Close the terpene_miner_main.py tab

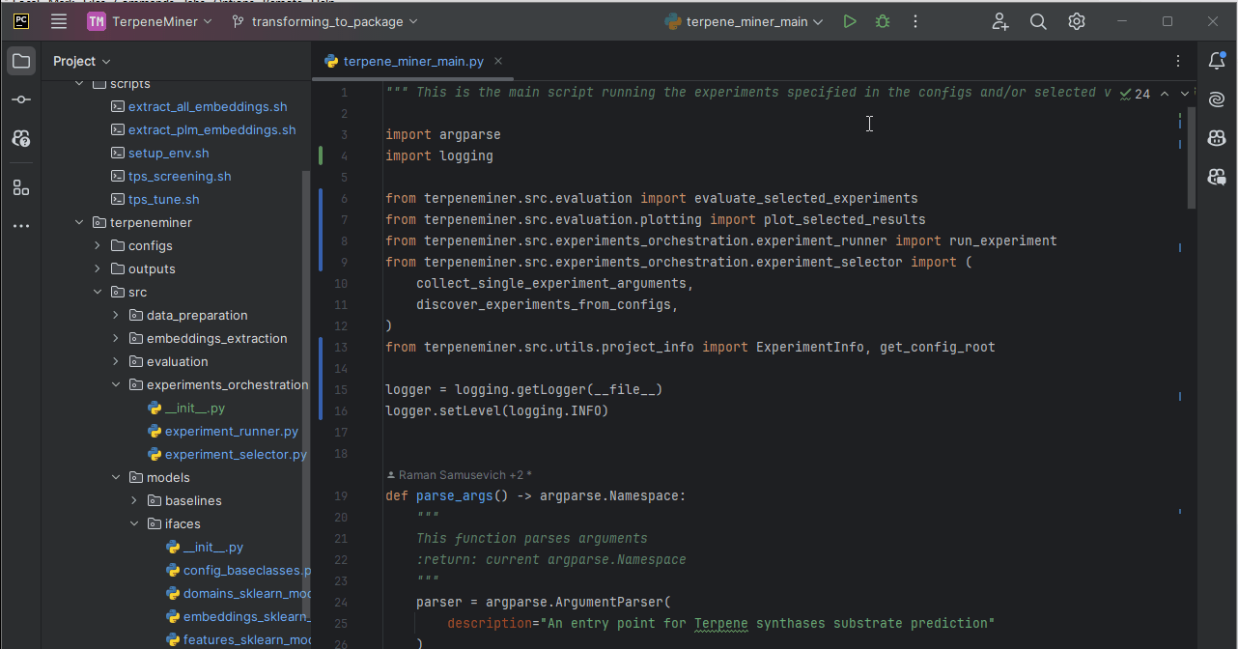498,61
